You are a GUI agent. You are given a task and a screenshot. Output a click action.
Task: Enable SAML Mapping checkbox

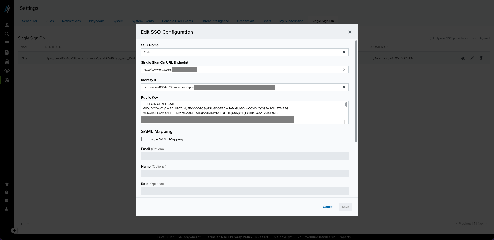click(x=143, y=139)
